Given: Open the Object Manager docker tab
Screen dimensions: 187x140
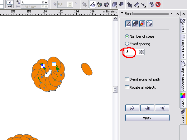Looking at the screenshot, I should [x=183, y=75].
